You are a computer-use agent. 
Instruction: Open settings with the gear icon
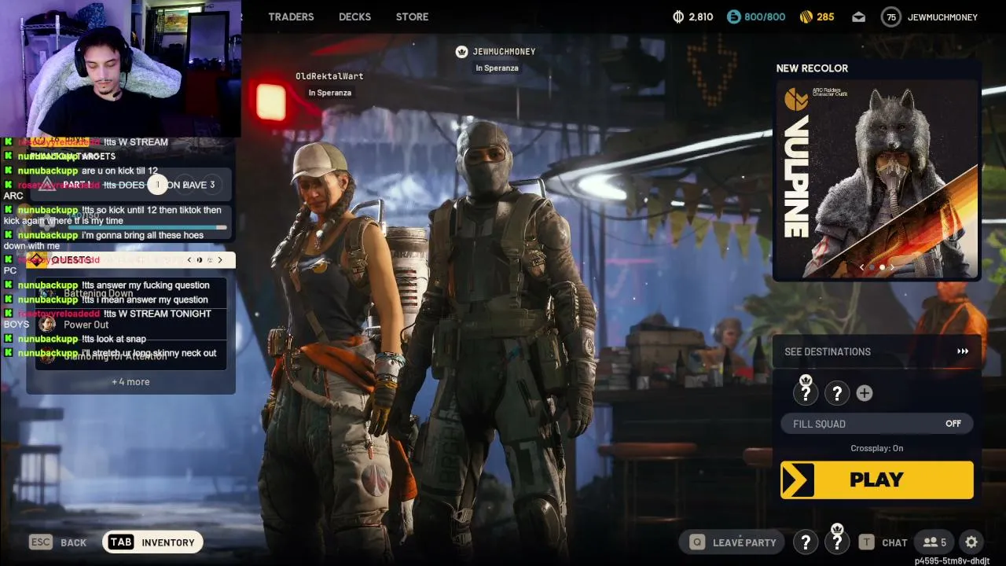(x=971, y=542)
